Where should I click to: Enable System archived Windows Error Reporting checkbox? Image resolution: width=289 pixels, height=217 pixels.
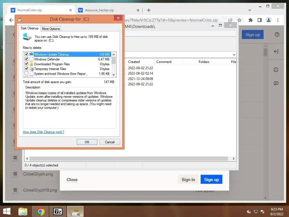(x=26, y=73)
